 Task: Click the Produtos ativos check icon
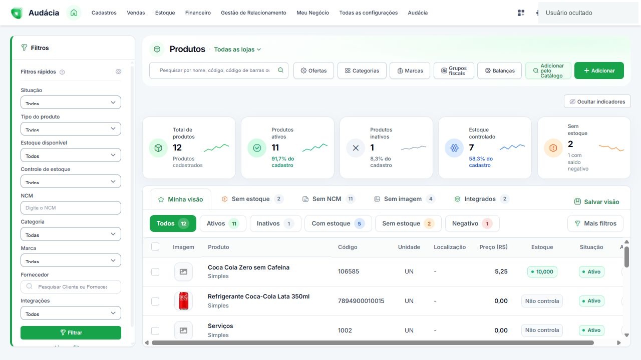click(x=257, y=148)
